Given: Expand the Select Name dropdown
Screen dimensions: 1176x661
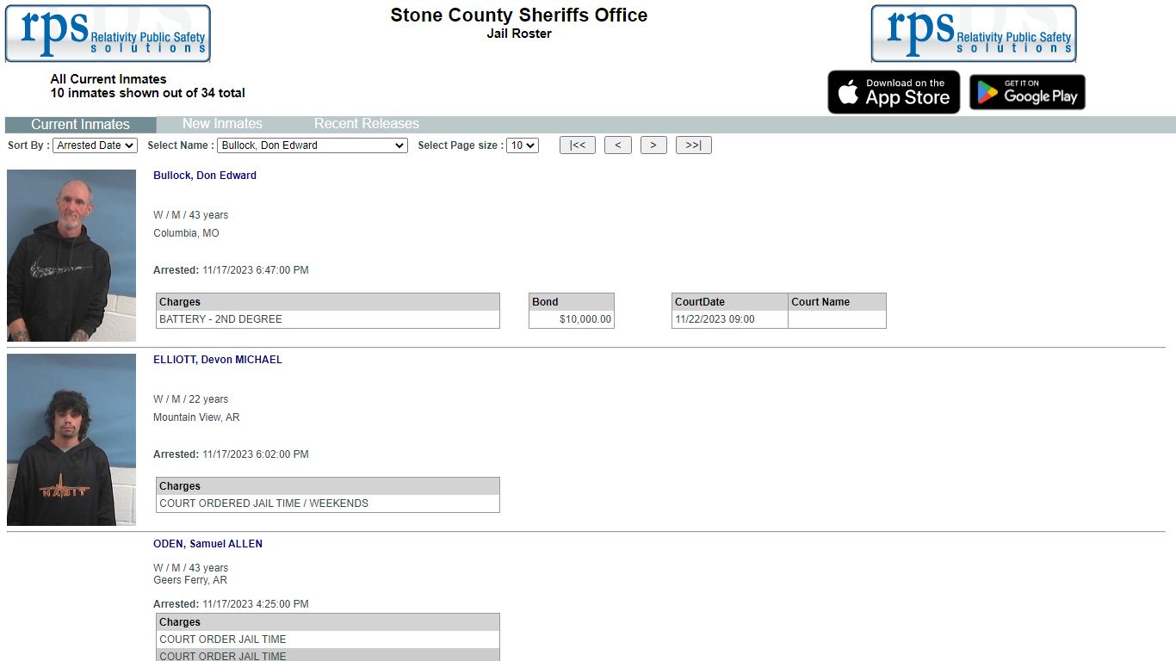Looking at the screenshot, I should pos(312,145).
